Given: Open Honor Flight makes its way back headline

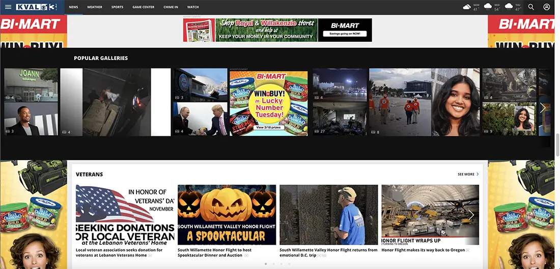Looking at the screenshot, I should pyautogui.click(x=423, y=250).
